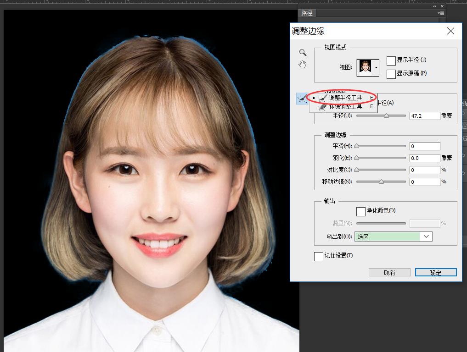Viewport: 467px width, 352px height.
Task: Click the 半径 value field showing 47.2
Action: [424, 115]
